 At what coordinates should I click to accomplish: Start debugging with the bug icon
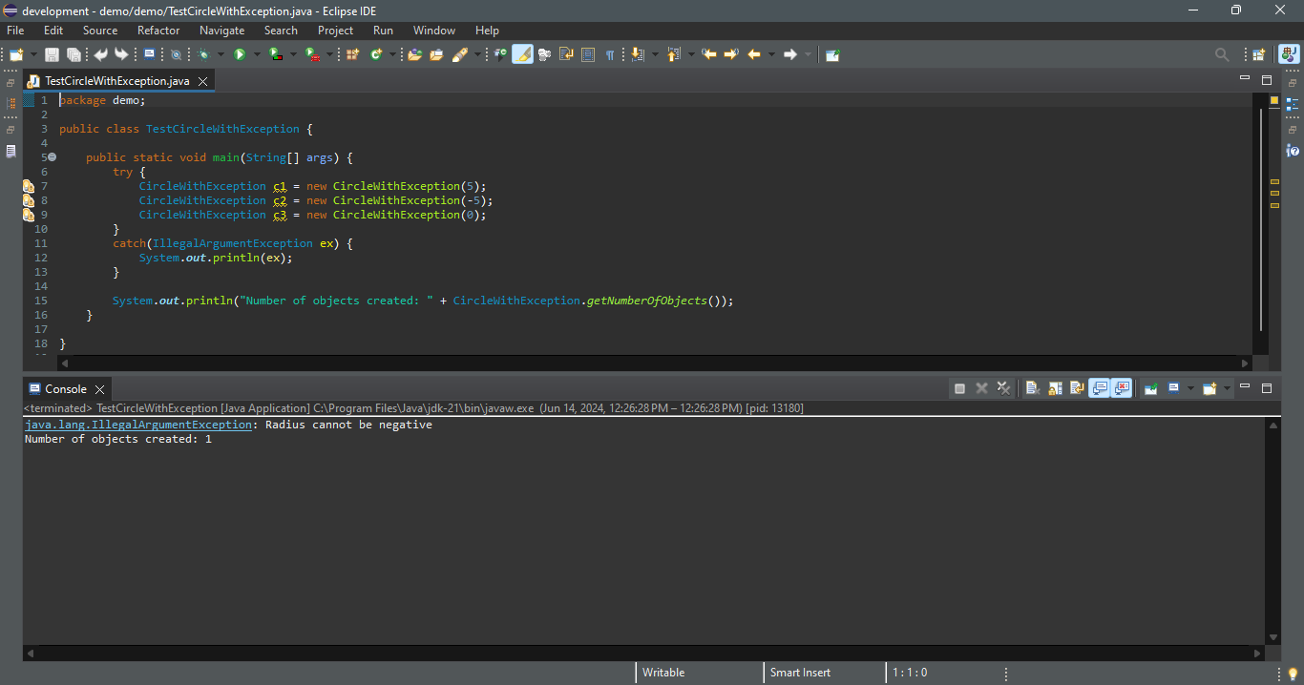pos(203,54)
